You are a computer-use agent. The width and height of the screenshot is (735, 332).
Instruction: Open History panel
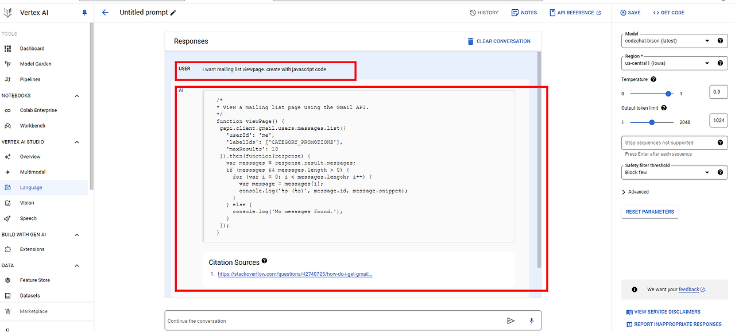[484, 13]
